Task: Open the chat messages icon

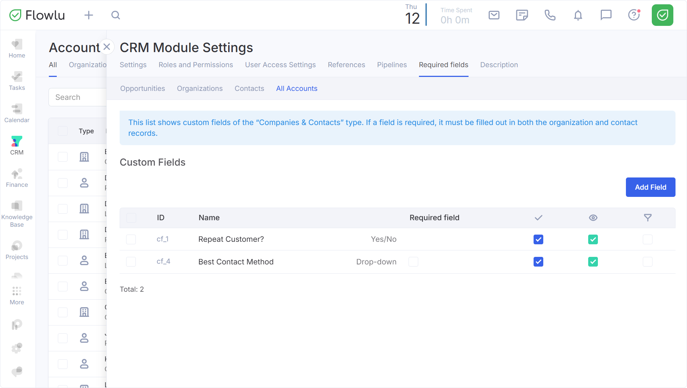Action: [606, 15]
